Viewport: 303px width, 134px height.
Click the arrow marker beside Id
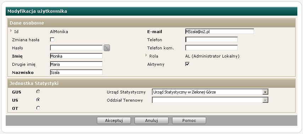pos(11,31)
